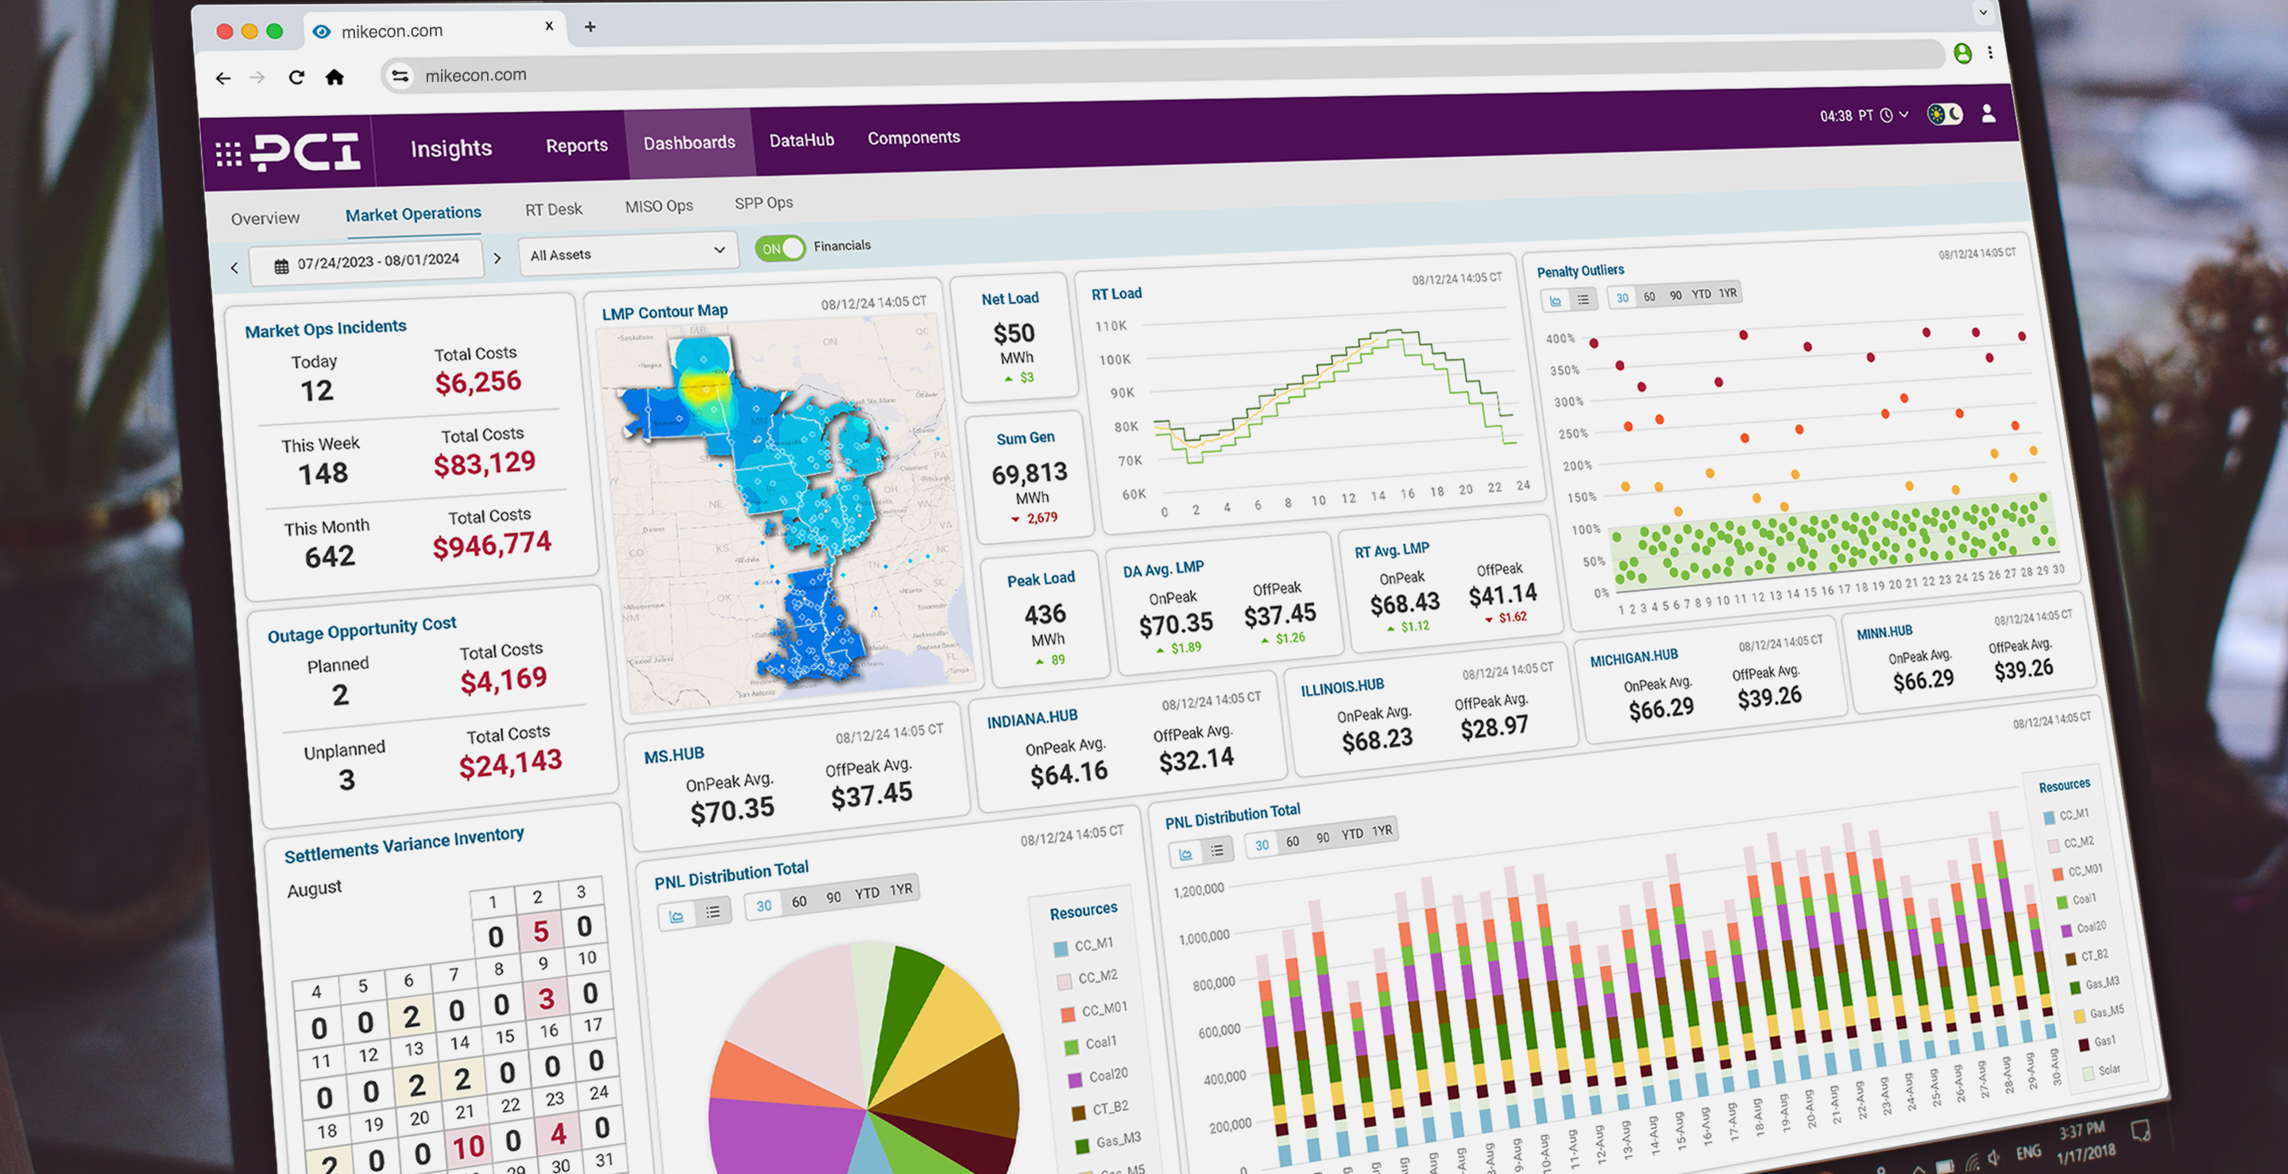Expand the timezone chevron next to the clock

[x=1903, y=114]
